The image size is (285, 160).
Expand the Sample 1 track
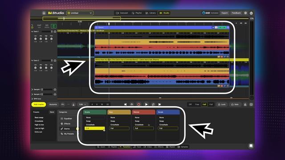(32, 89)
